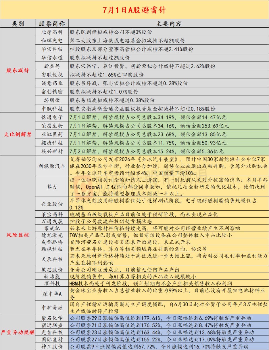Select stock name 华信永道
This screenshot has height=350, width=269.
point(52,58)
